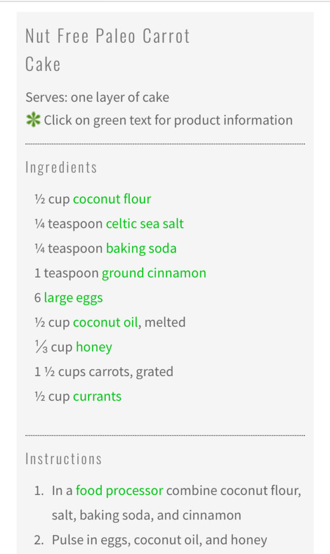This screenshot has width=330, height=554.
Task: Click the word 'melted' after coconut oil
Action: (166, 322)
